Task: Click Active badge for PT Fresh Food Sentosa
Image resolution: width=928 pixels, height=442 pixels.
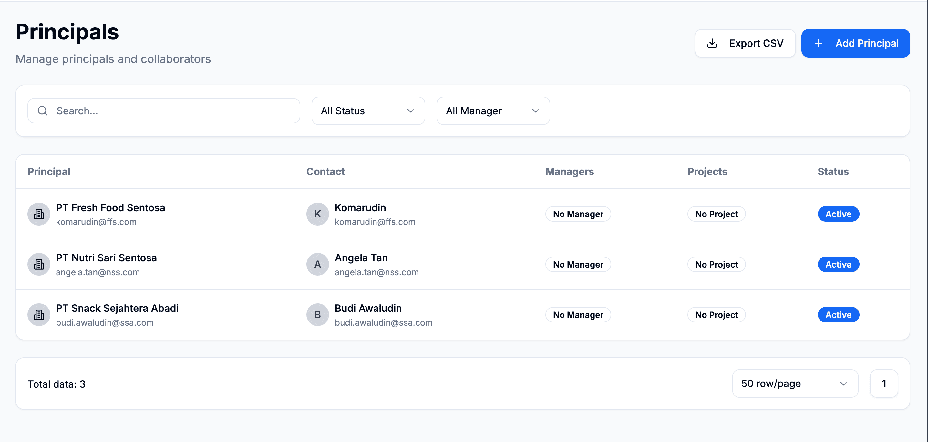Action: tap(838, 214)
